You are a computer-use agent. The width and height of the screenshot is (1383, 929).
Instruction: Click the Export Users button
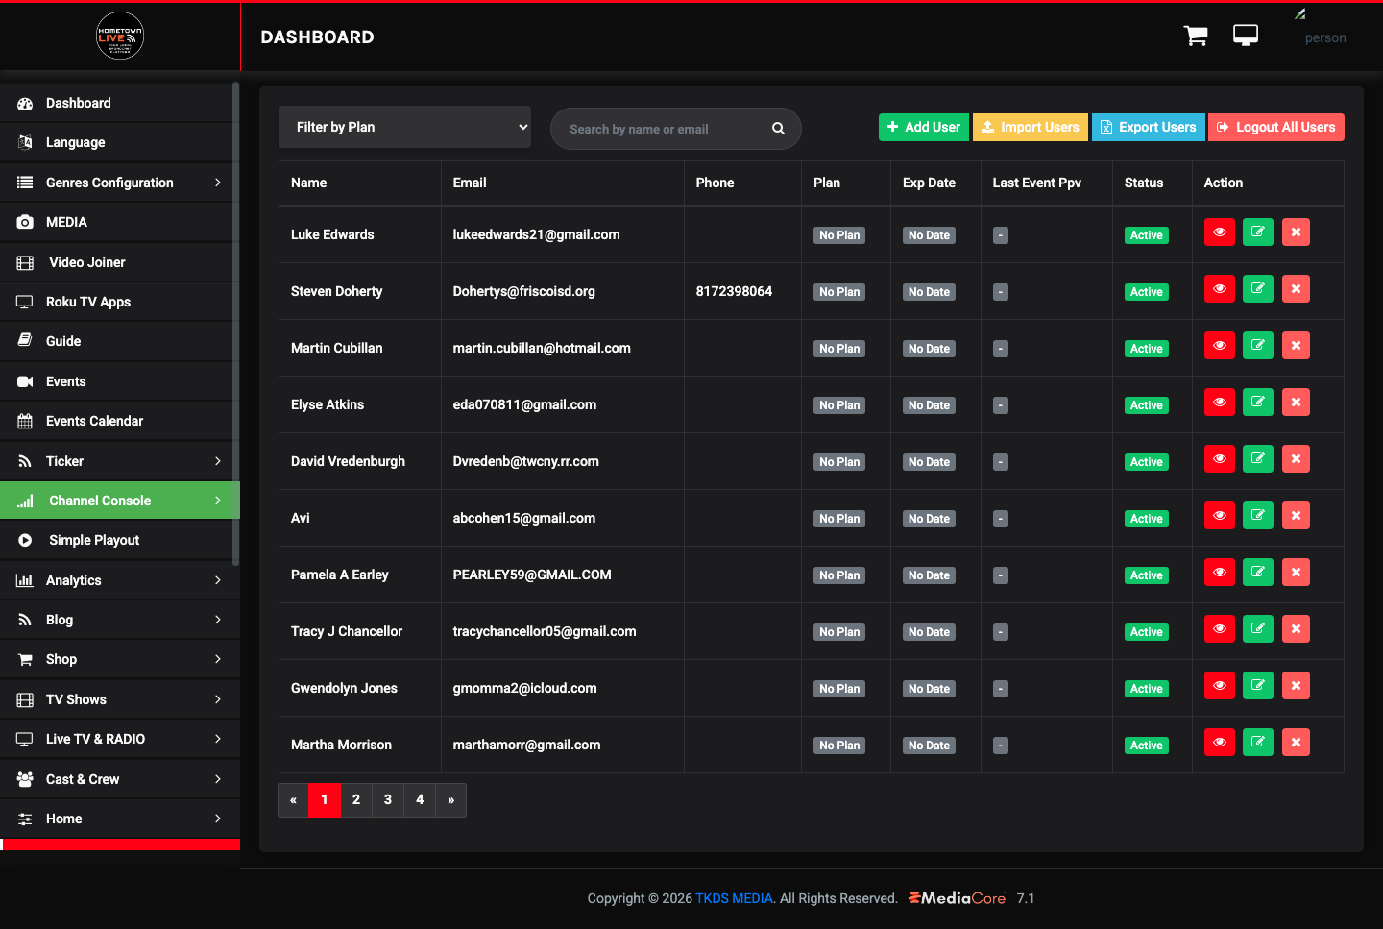tap(1148, 127)
